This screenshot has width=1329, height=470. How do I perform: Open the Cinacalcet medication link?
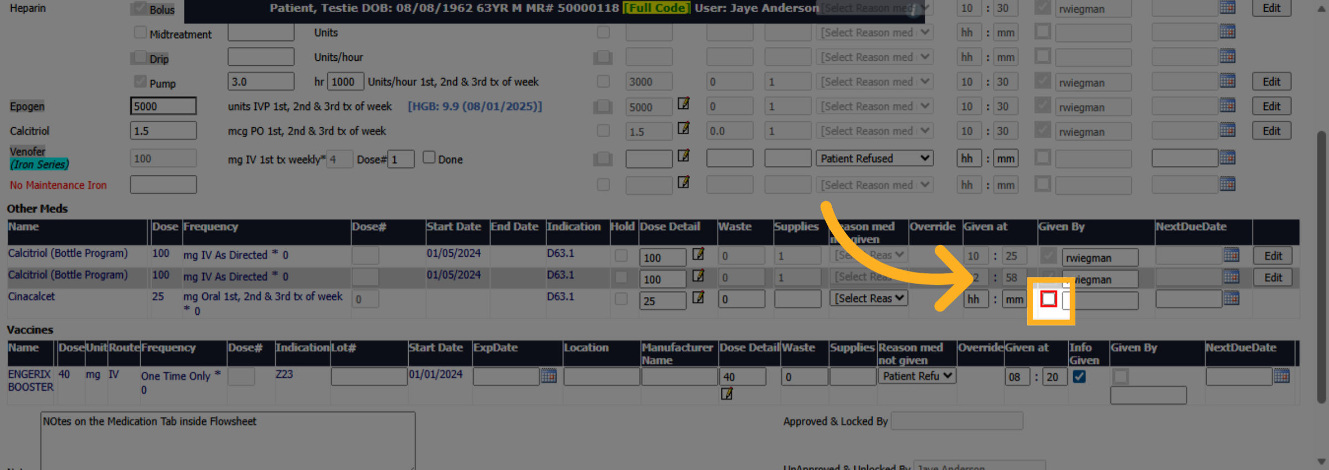32,297
